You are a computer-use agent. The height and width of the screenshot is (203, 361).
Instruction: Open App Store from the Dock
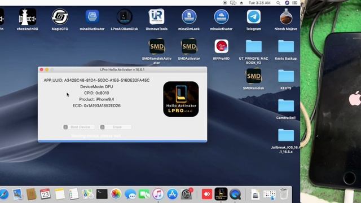[x=172, y=195]
